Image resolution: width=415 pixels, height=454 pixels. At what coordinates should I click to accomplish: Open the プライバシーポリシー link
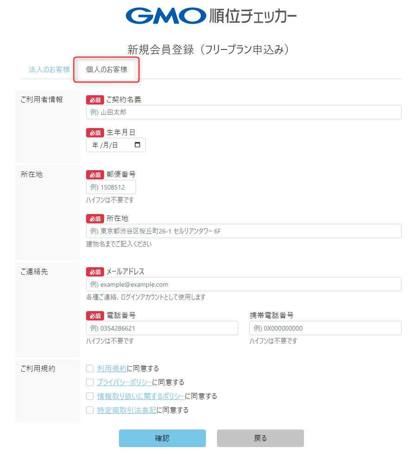(x=124, y=382)
